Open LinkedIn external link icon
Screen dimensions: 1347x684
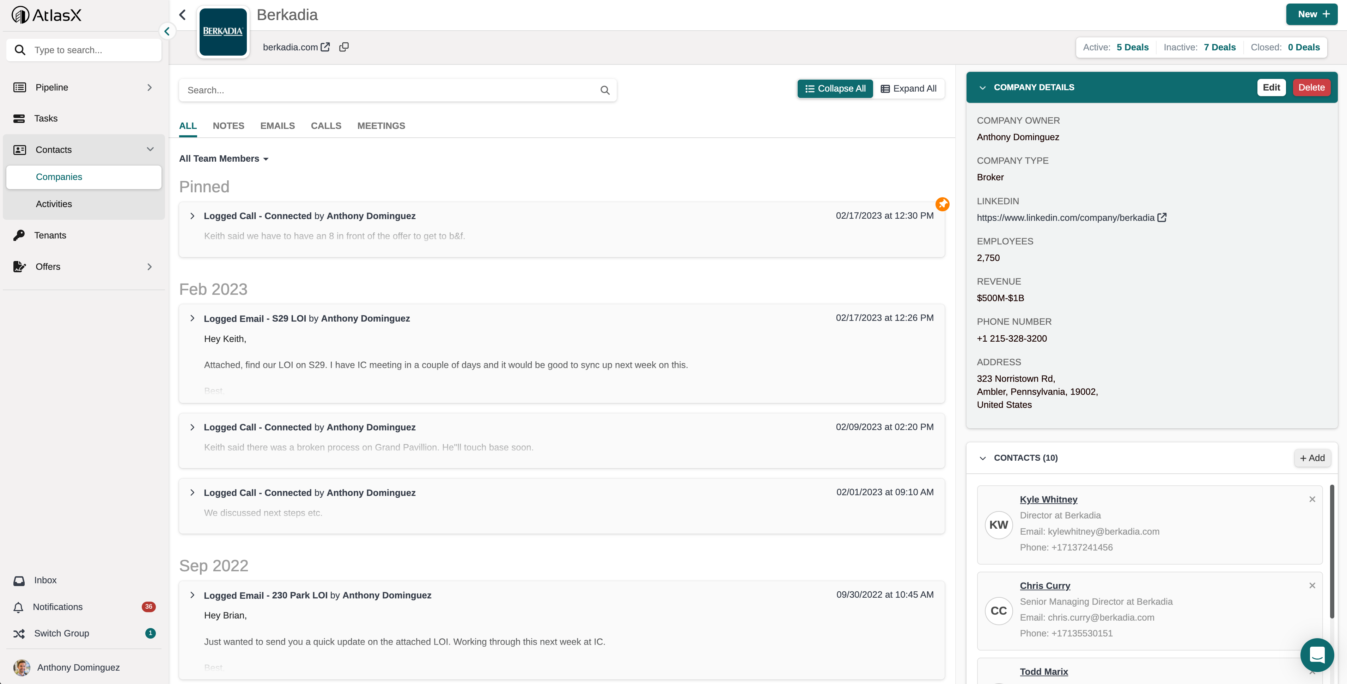tap(1162, 218)
